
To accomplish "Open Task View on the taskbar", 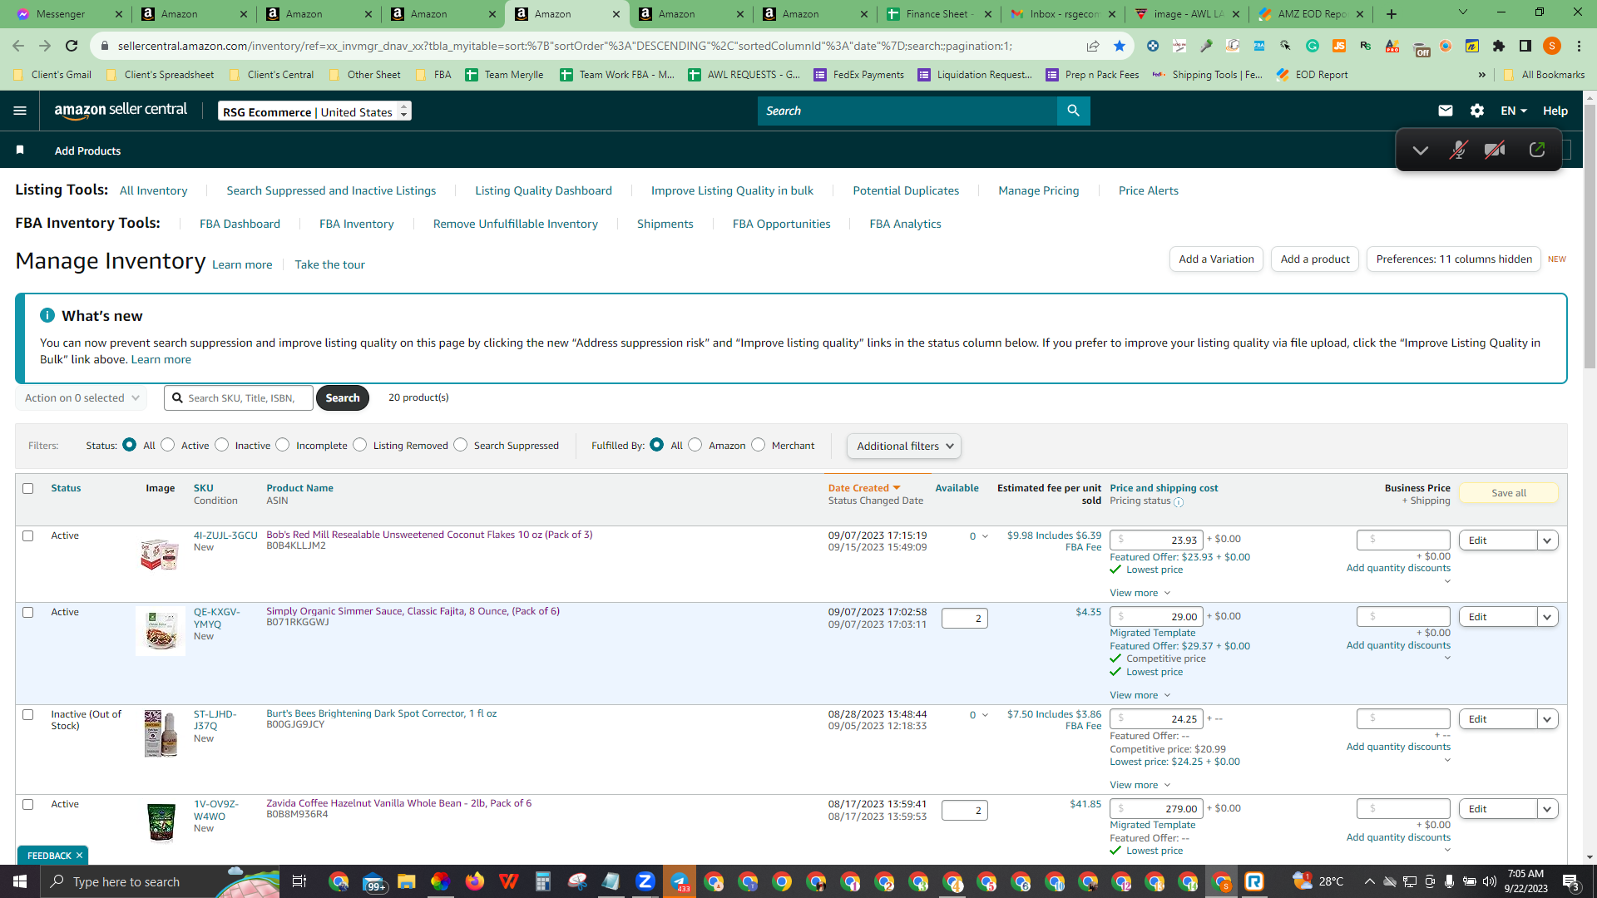I will (299, 881).
